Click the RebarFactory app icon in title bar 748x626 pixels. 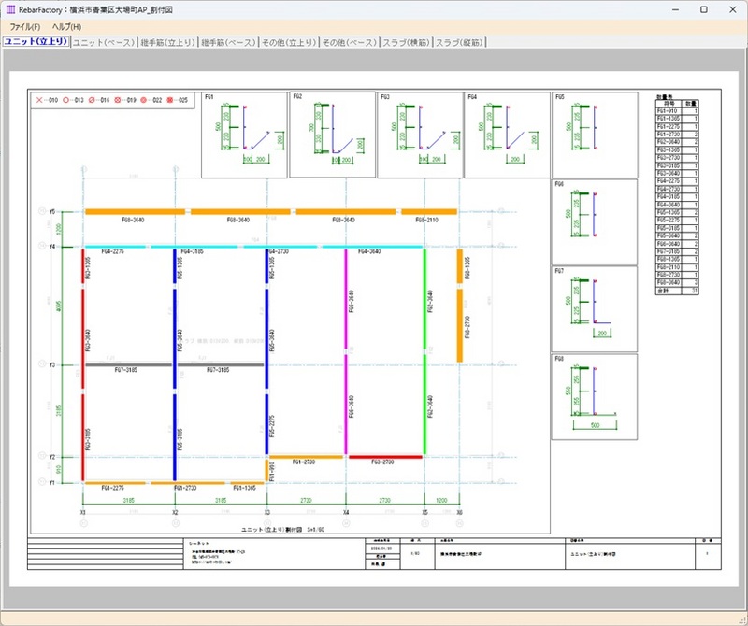9,8
